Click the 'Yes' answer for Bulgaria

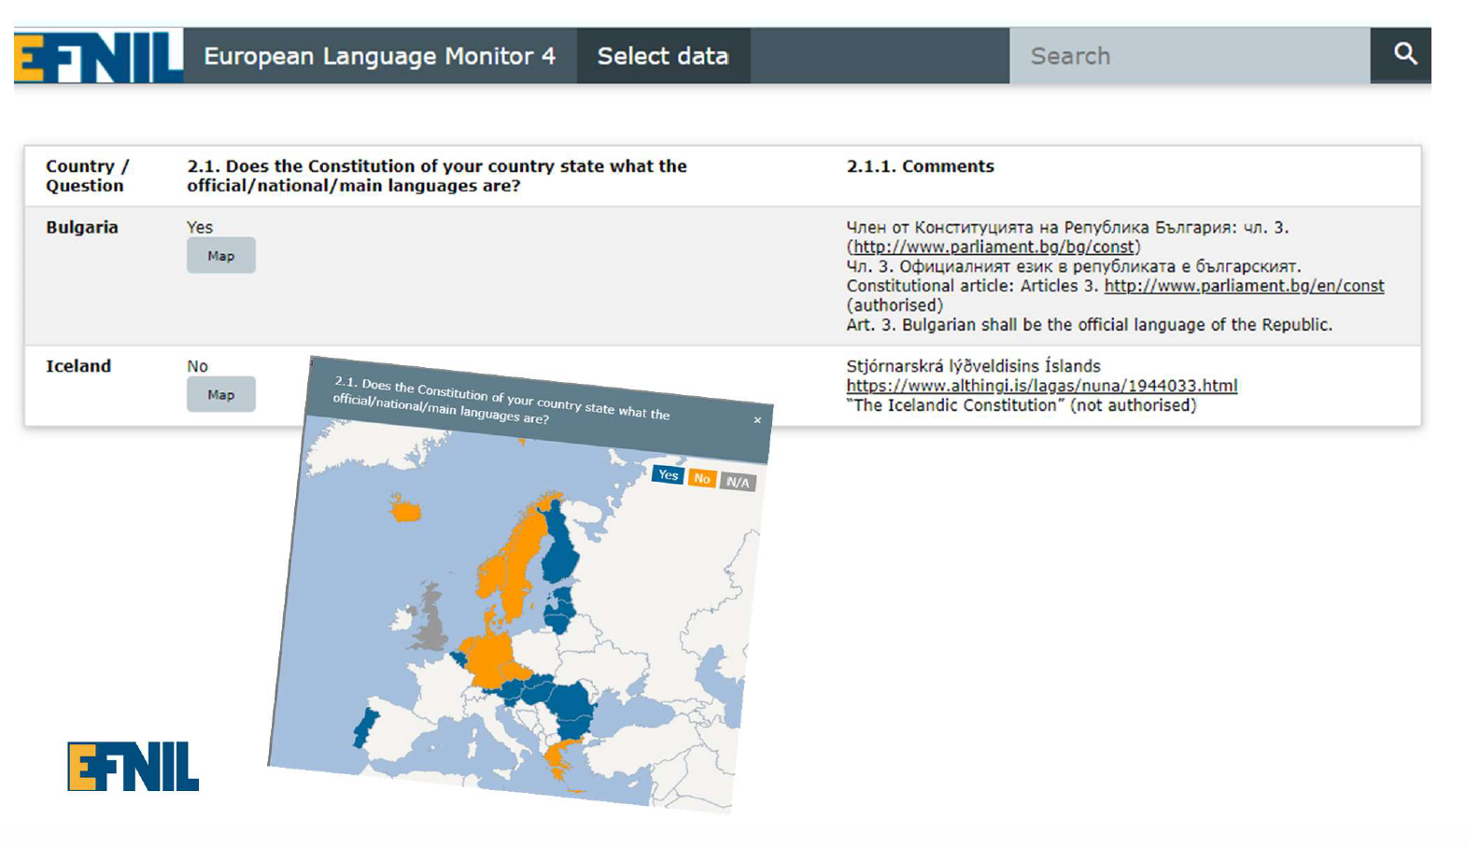click(200, 227)
